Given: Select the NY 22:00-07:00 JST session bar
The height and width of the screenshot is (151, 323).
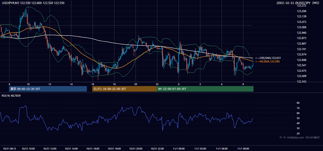Looking at the screenshot, I should coord(205,89).
